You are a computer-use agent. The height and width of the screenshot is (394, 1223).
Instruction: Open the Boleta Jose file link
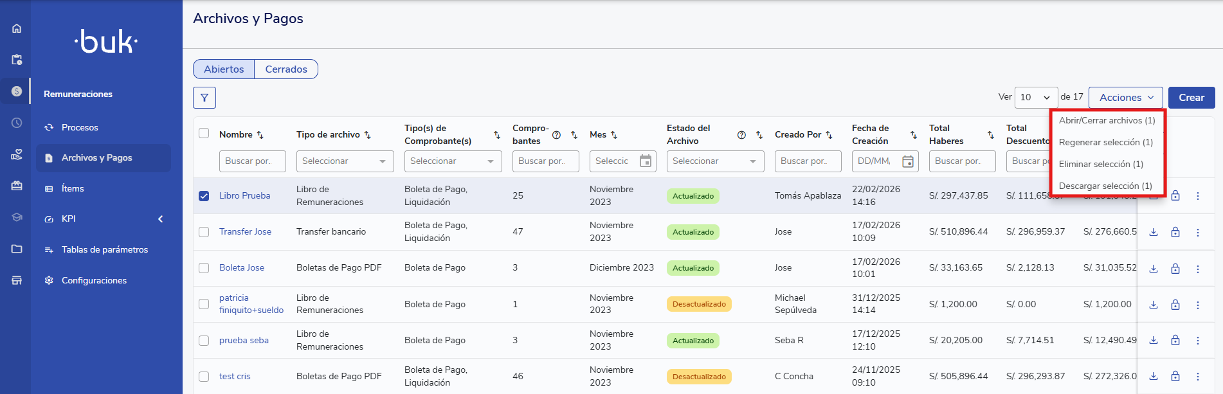pyautogui.click(x=242, y=268)
